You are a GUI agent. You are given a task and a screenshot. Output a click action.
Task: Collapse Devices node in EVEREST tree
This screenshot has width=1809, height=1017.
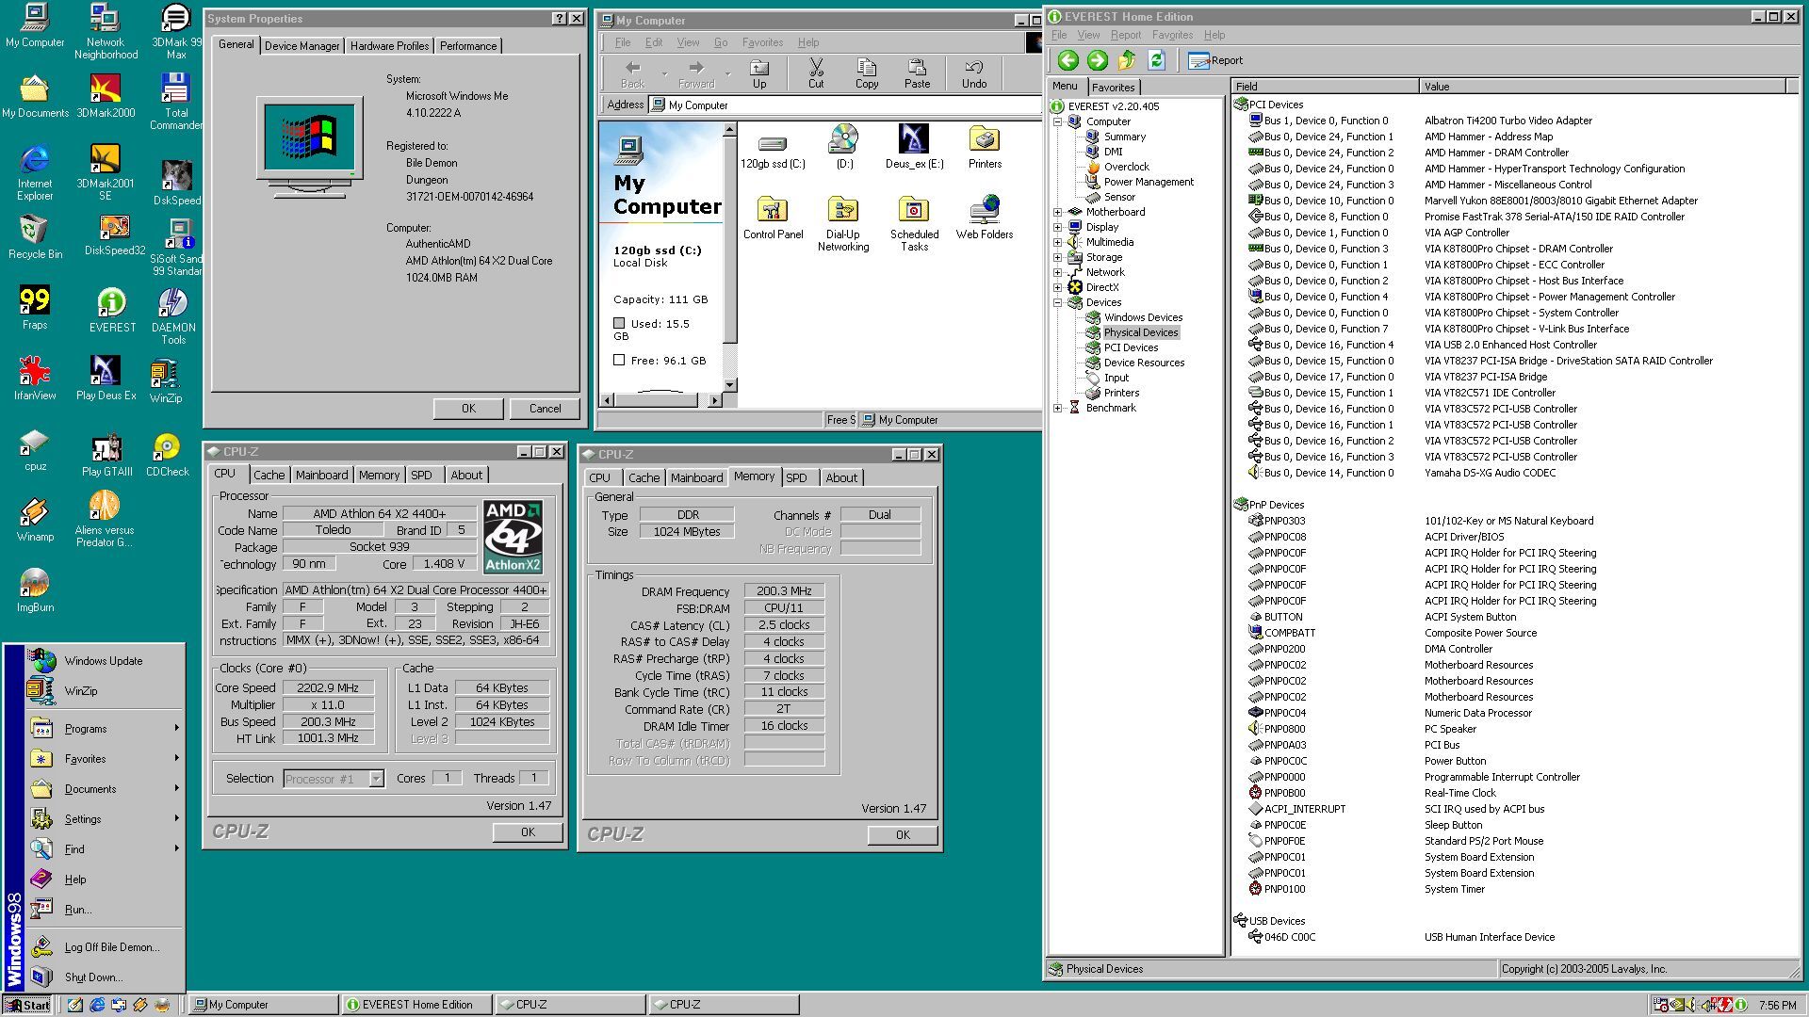tap(1058, 302)
